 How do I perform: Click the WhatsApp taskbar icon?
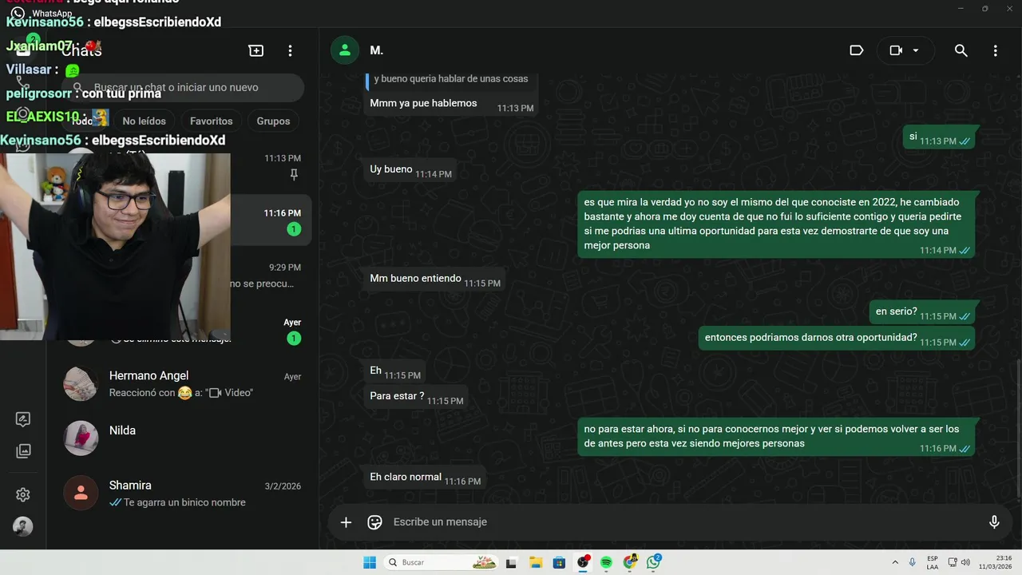coord(654,562)
